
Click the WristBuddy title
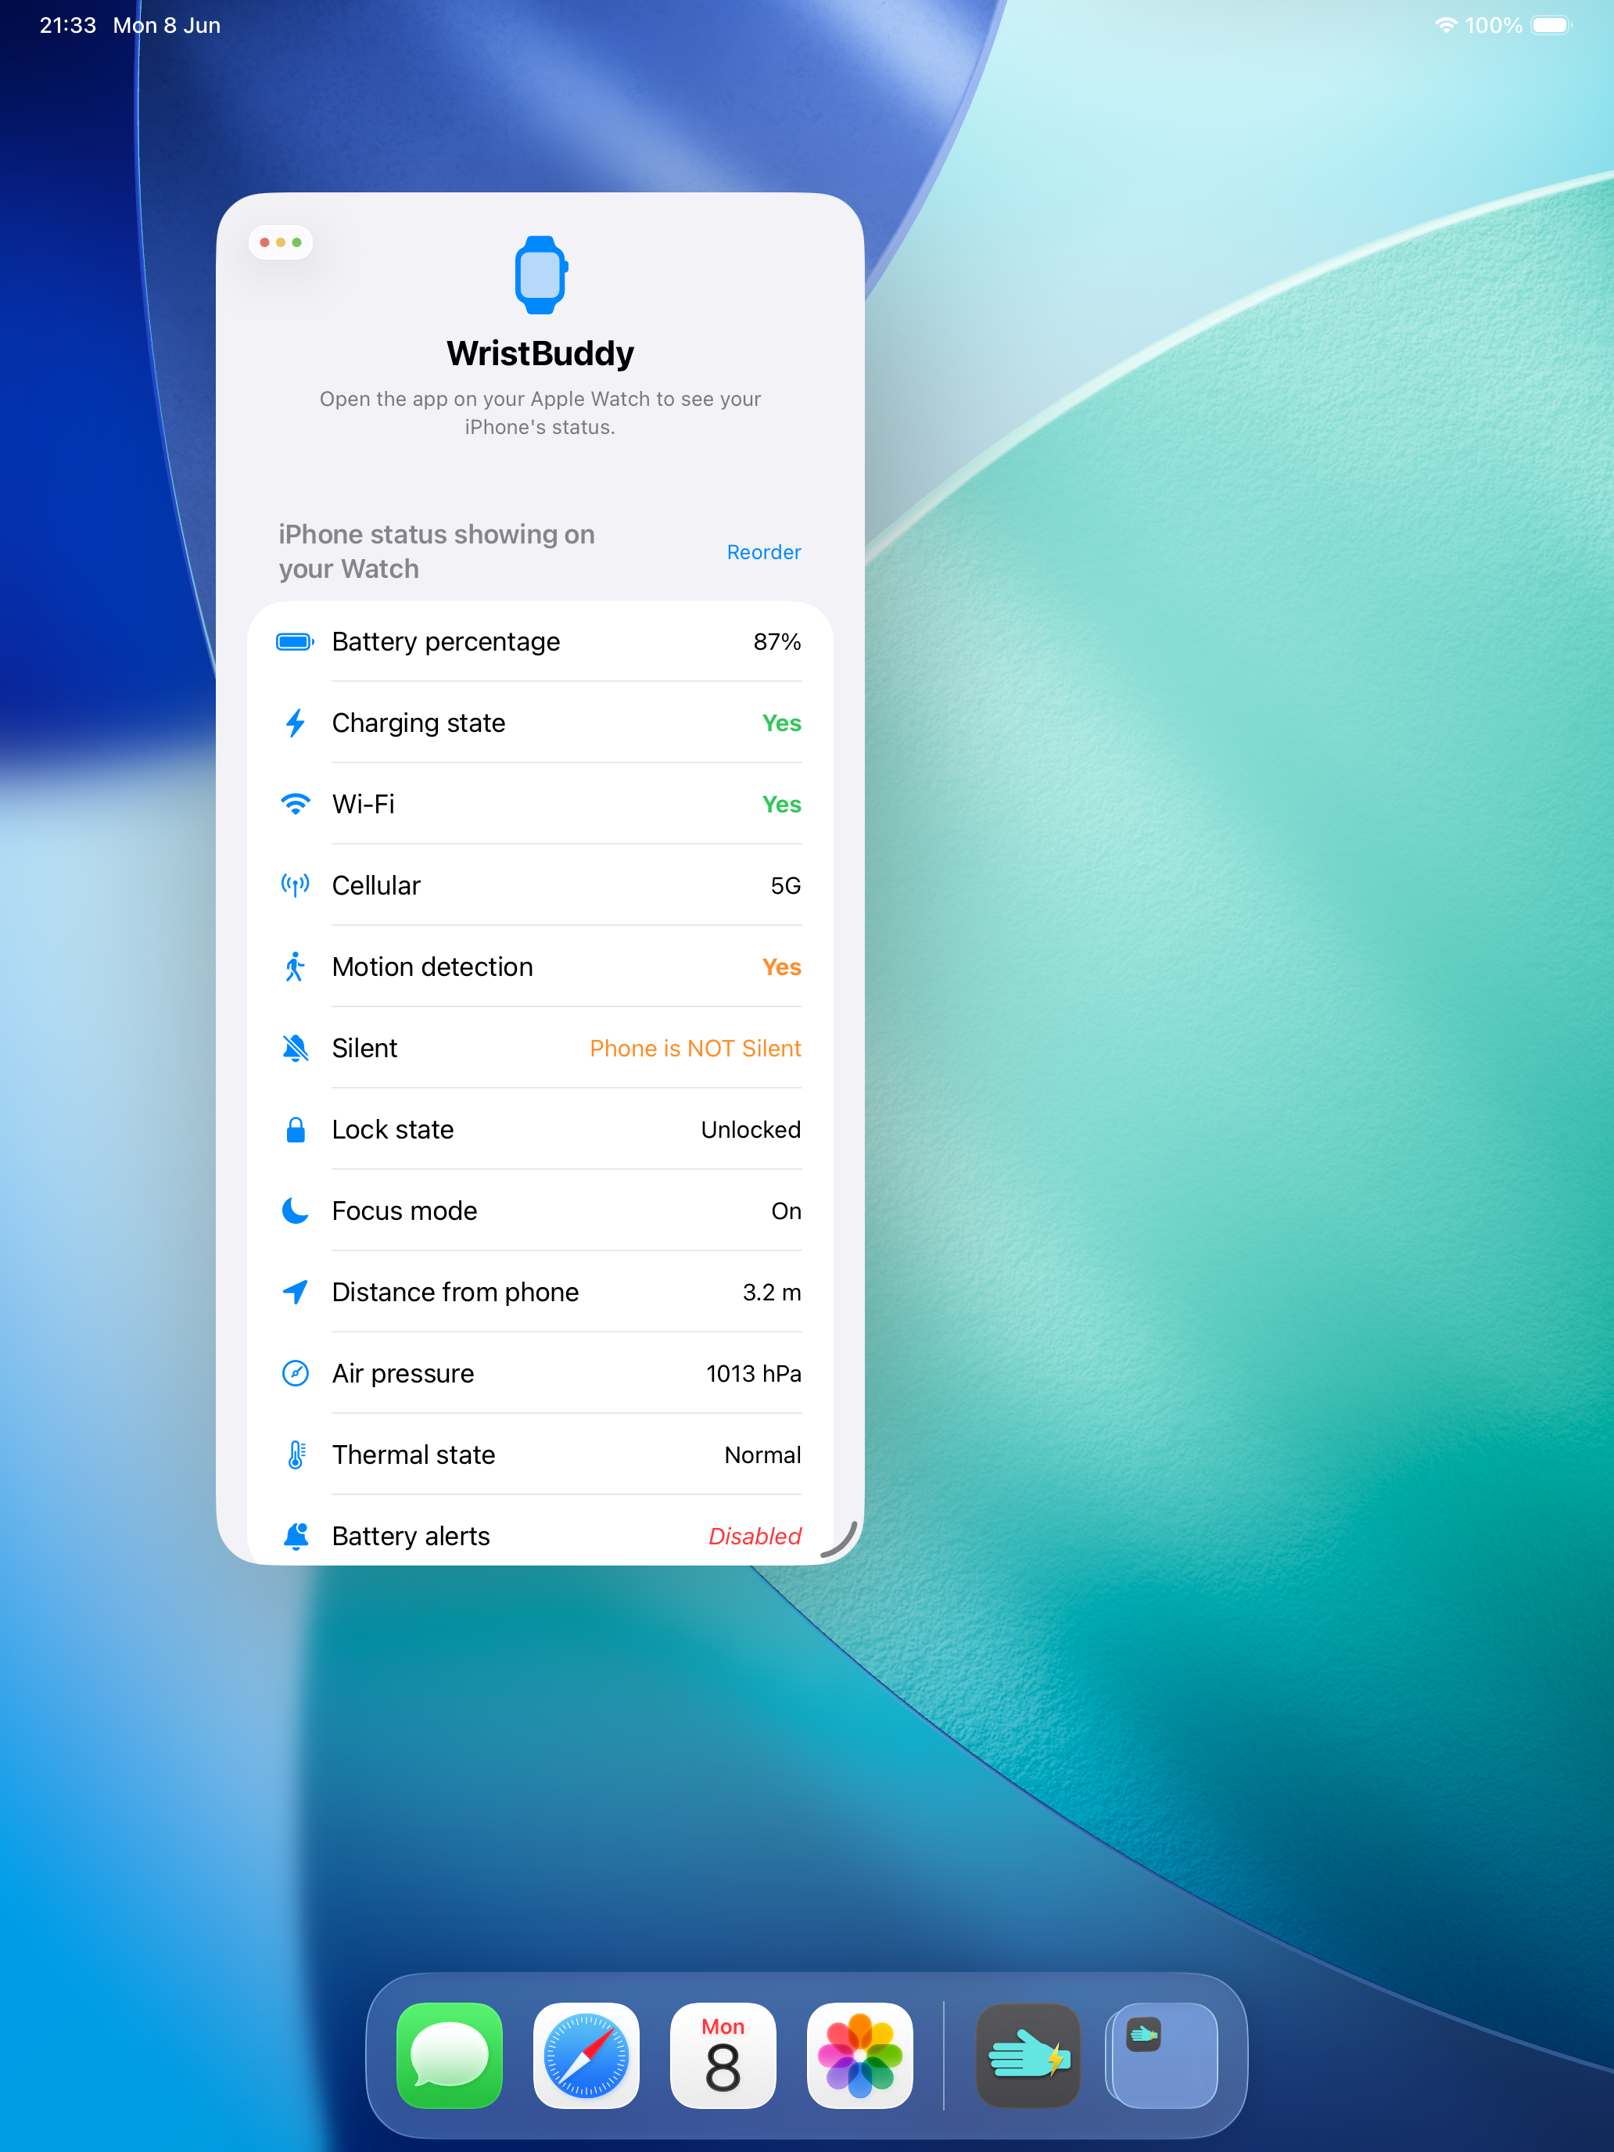(540, 353)
